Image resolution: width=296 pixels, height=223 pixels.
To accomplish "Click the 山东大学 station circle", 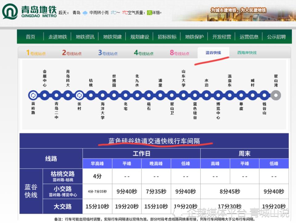I will (x=183, y=95).
